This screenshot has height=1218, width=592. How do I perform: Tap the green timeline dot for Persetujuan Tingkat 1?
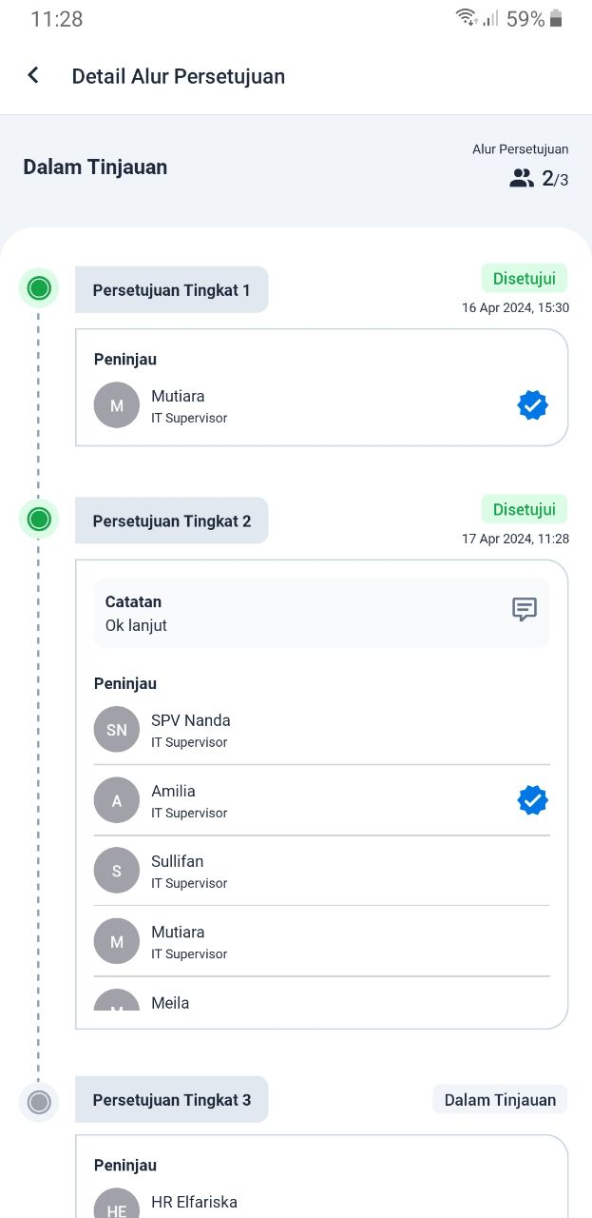(39, 287)
